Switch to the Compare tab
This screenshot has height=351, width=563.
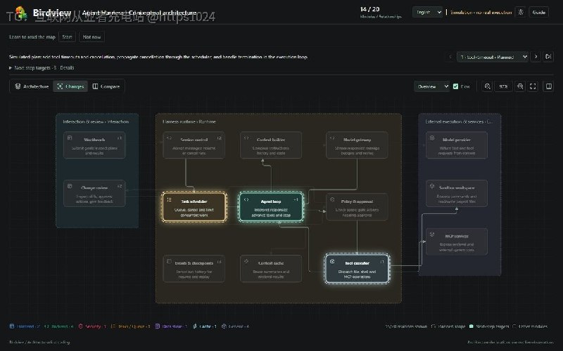(x=106, y=86)
